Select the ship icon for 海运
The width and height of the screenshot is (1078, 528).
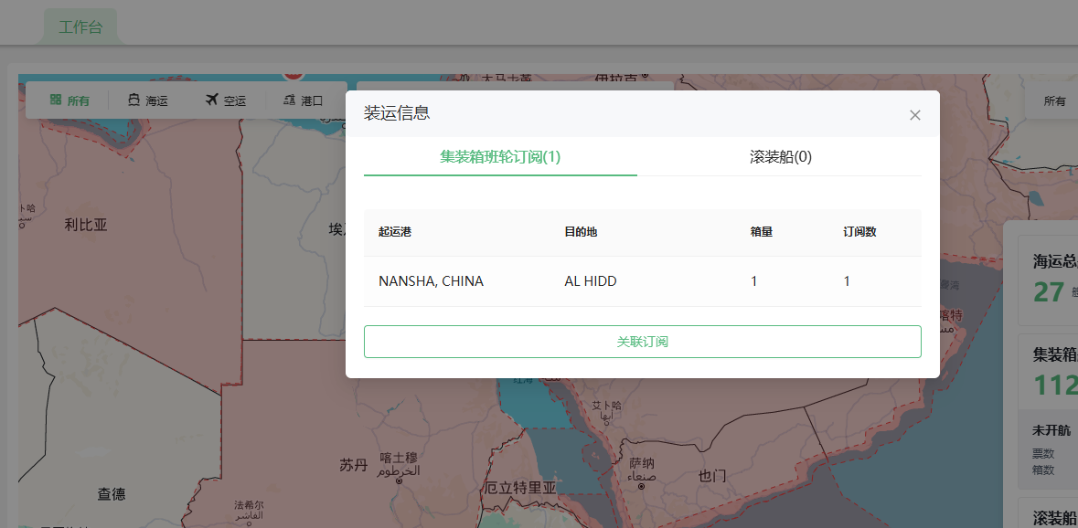133,100
